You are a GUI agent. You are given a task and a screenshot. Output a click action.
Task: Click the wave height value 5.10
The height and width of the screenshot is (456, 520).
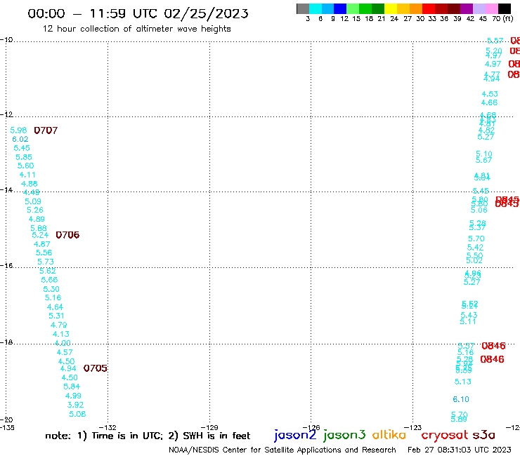(x=484, y=154)
